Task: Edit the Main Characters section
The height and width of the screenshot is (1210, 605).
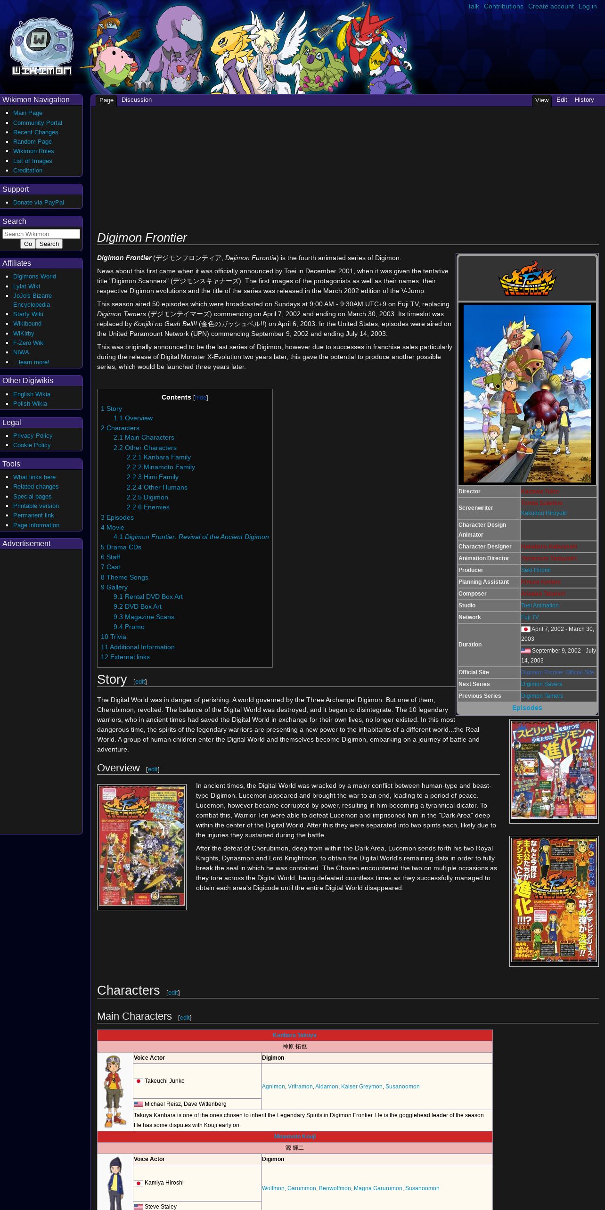Action: [x=185, y=1018]
